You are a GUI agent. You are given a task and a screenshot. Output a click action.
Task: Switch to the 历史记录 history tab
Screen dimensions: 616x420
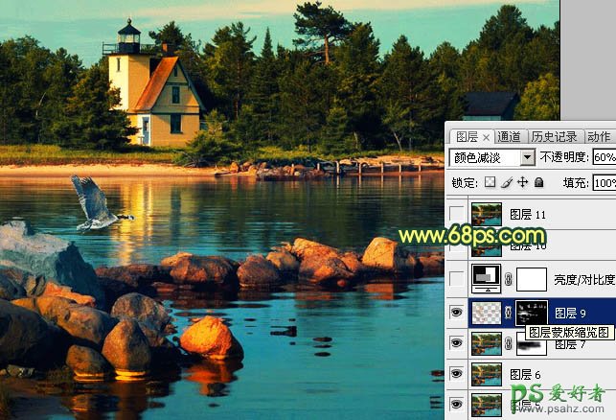554,136
